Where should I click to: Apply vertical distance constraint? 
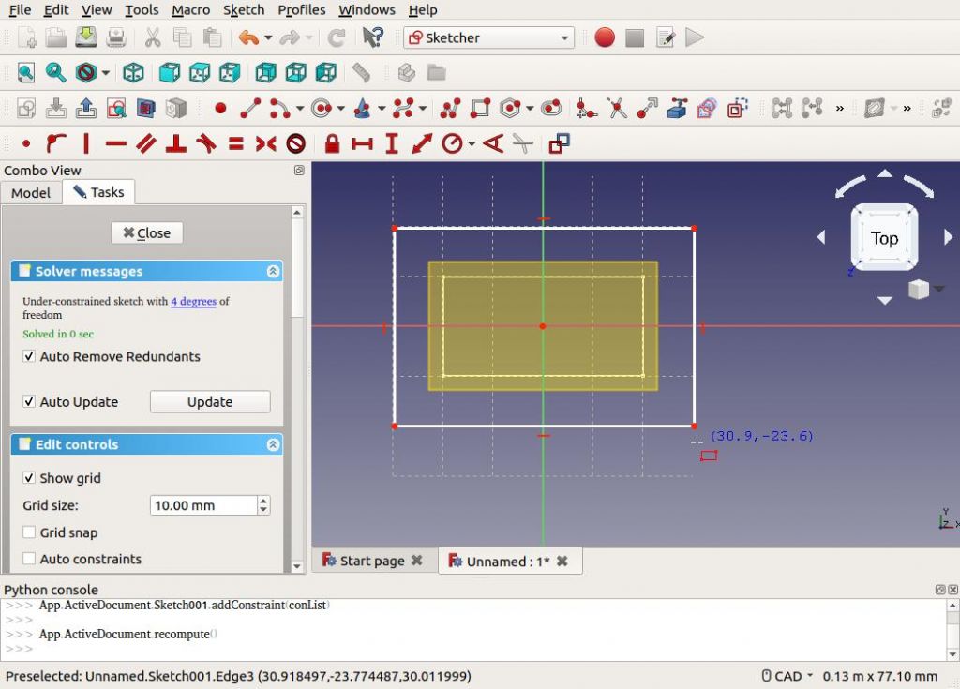392,144
